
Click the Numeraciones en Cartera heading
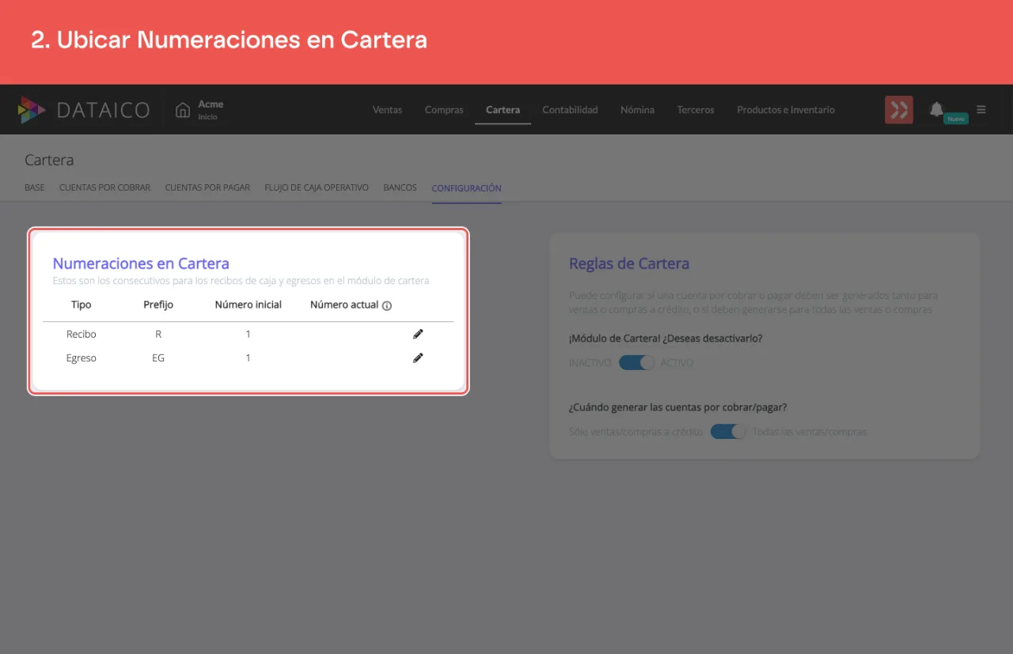(141, 263)
